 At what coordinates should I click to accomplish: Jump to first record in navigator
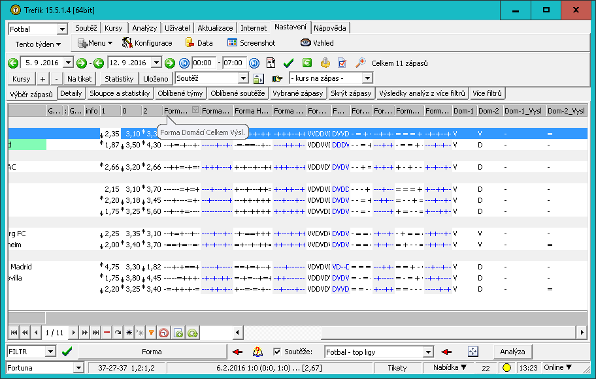(x=14, y=333)
